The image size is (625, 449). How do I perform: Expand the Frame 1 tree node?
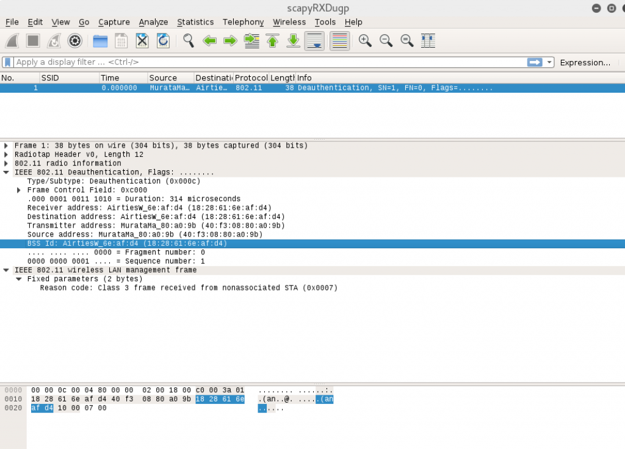[x=6, y=146]
